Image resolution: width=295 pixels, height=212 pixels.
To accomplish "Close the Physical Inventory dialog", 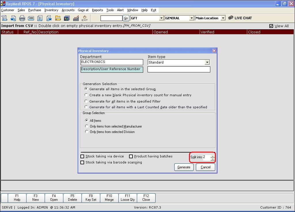I will tap(214, 51).
